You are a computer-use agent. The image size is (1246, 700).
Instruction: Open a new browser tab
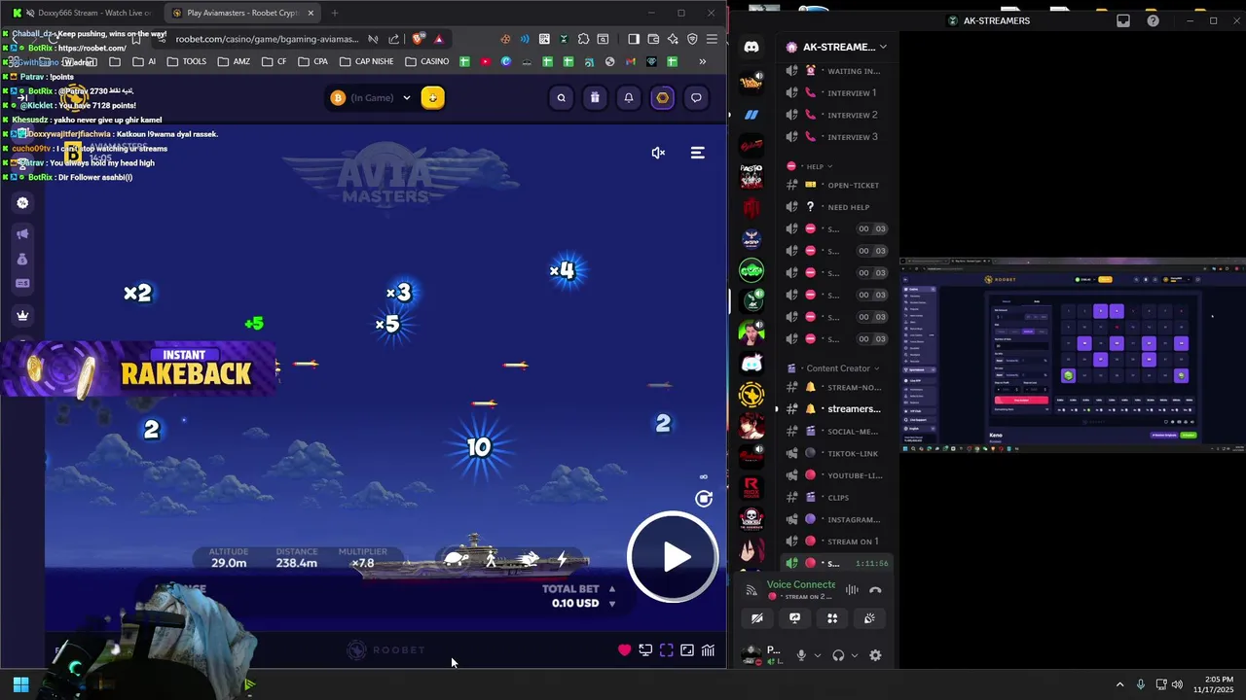click(335, 13)
